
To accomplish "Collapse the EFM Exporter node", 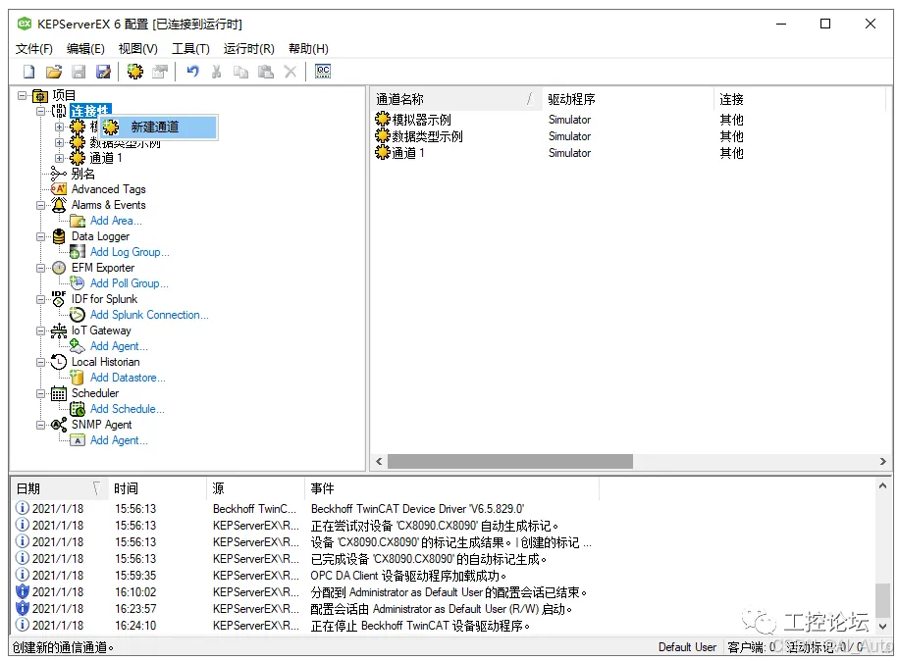I will (40, 268).
